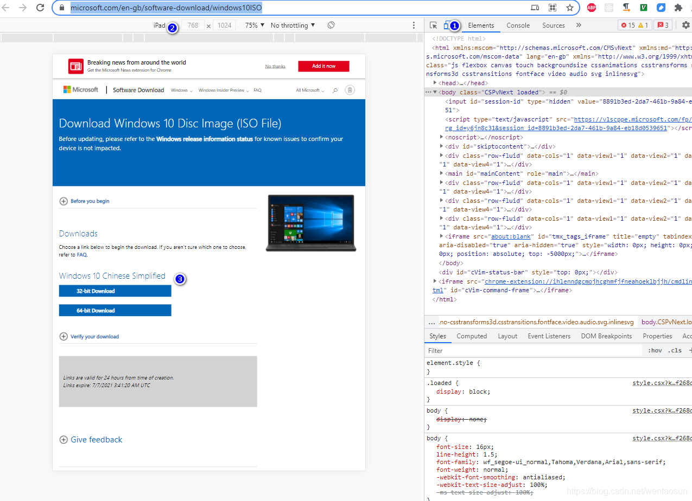Click the blue tag extension icon
The image size is (692, 501).
pos(661,8)
